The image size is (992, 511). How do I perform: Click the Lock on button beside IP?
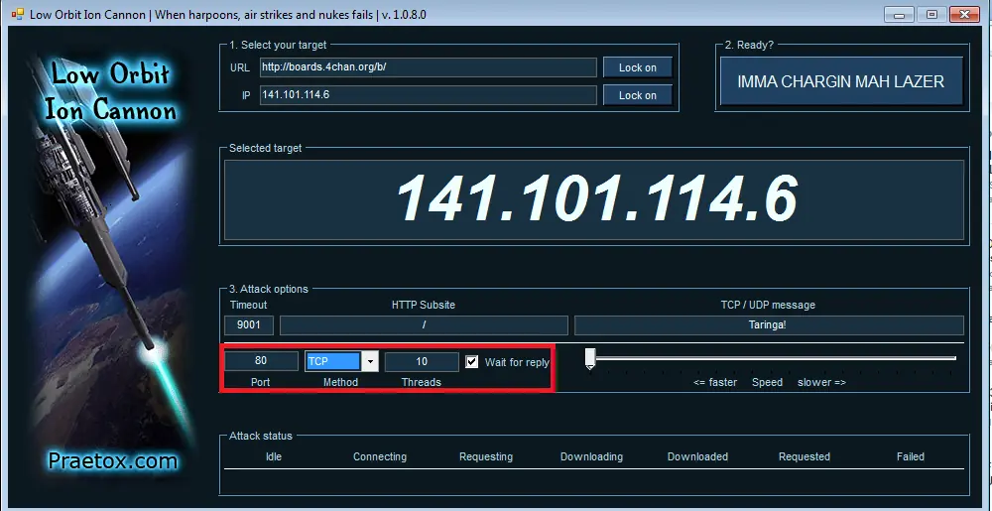click(637, 95)
